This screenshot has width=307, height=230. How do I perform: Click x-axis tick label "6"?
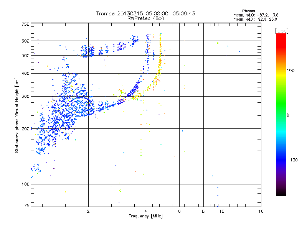click(x=179, y=211)
